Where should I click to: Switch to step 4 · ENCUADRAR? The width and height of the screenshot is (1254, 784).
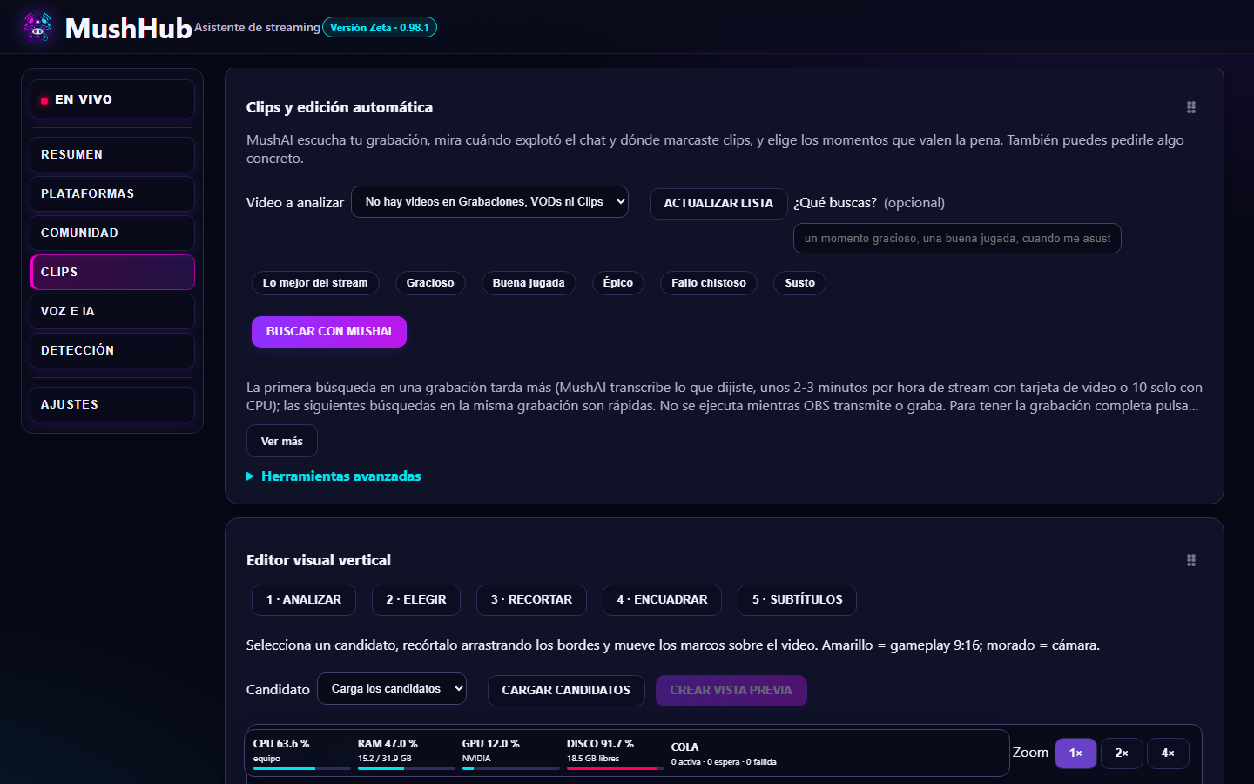(662, 600)
